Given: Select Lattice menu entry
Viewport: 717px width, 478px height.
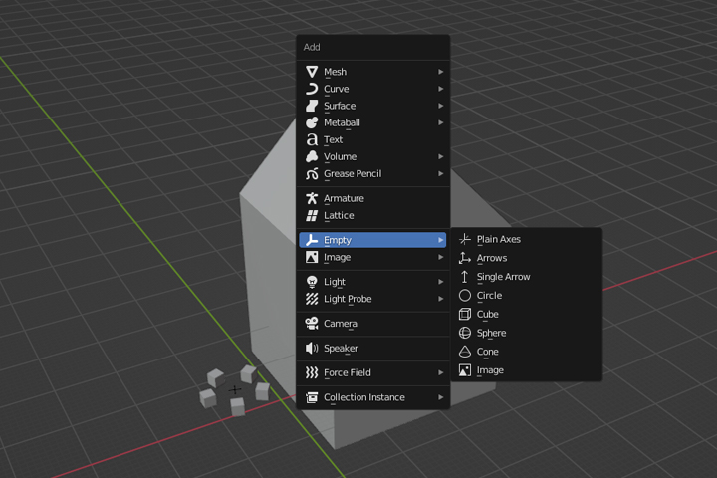Looking at the screenshot, I should [372, 215].
